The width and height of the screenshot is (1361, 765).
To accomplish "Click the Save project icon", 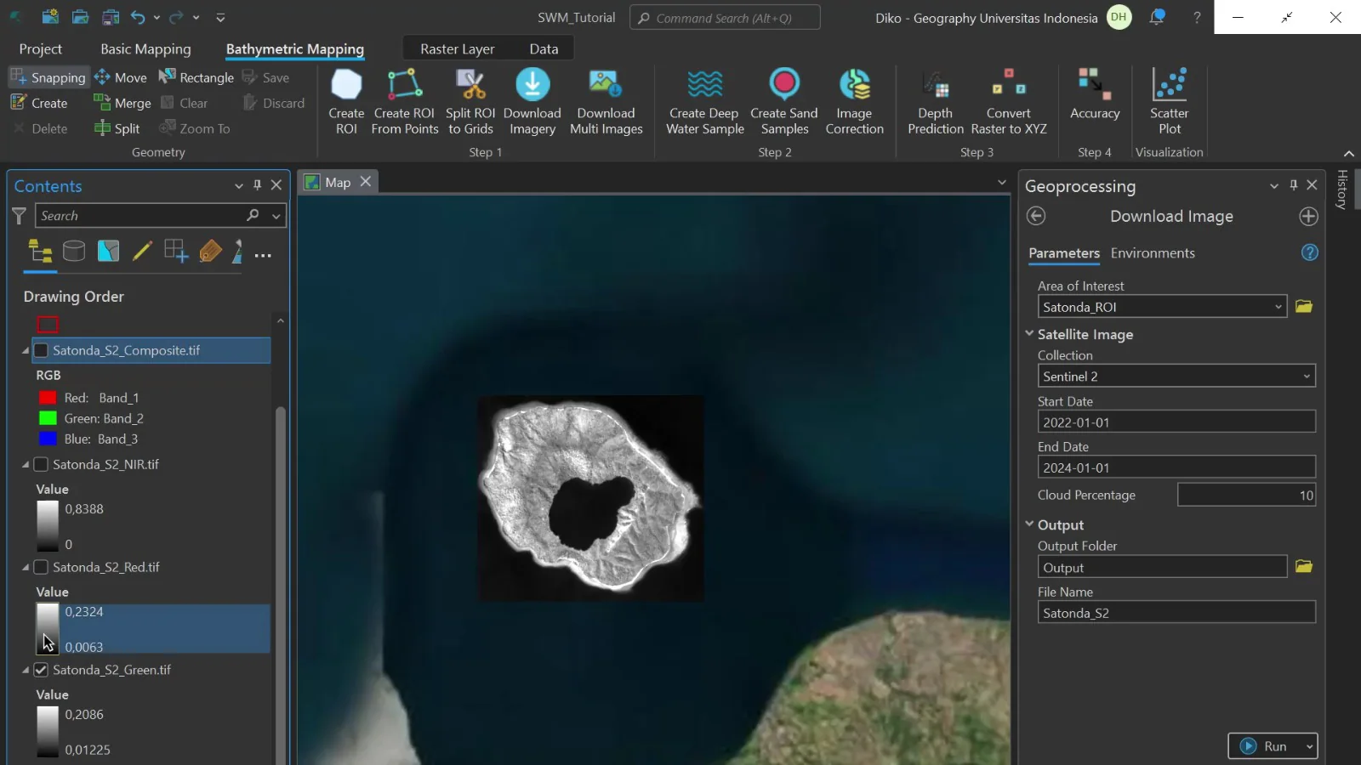I will (111, 17).
